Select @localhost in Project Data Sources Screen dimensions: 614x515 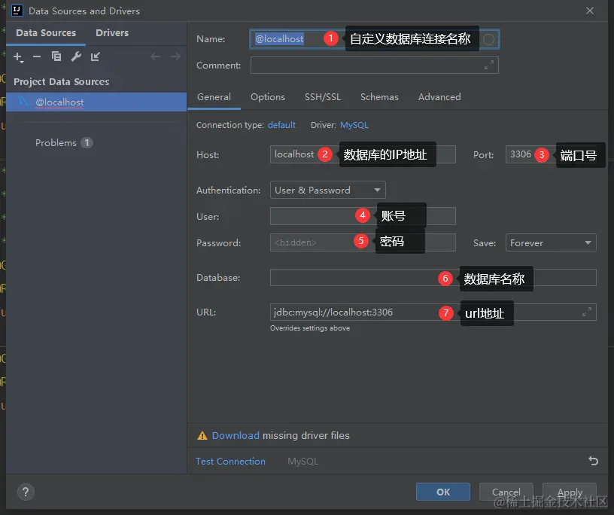click(x=96, y=102)
